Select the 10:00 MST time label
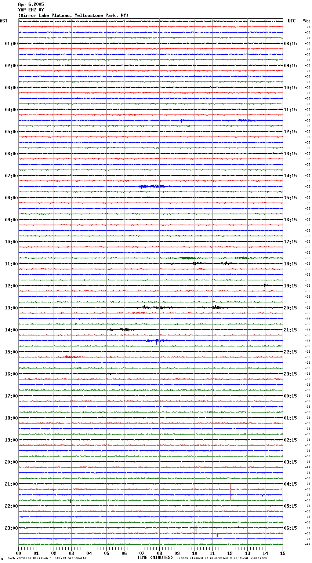This screenshot has width=312, height=563. (11, 242)
